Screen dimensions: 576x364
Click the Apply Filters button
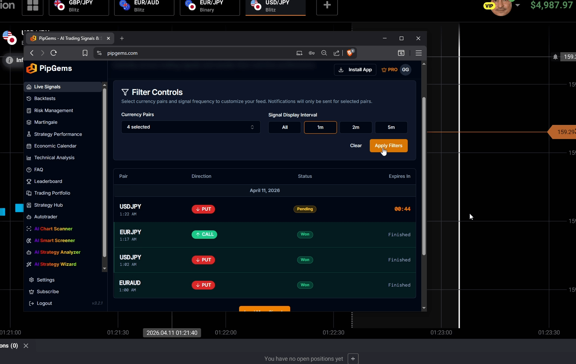tap(389, 146)
